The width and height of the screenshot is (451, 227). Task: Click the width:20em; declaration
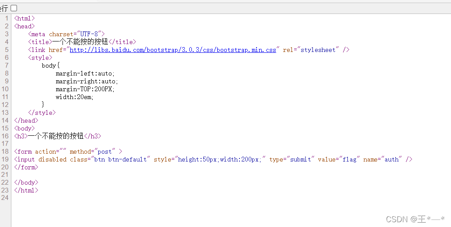(75, 97)
